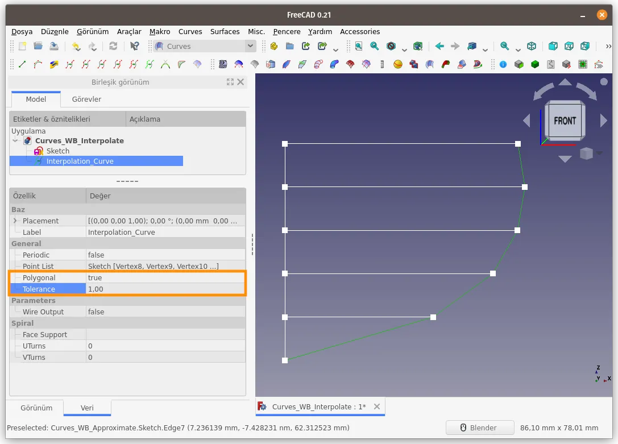
Task: Expand the Placement property row
Action: [x=15, y=221]
